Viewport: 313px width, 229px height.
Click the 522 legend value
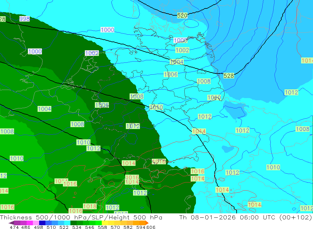[x=64, y=227]
